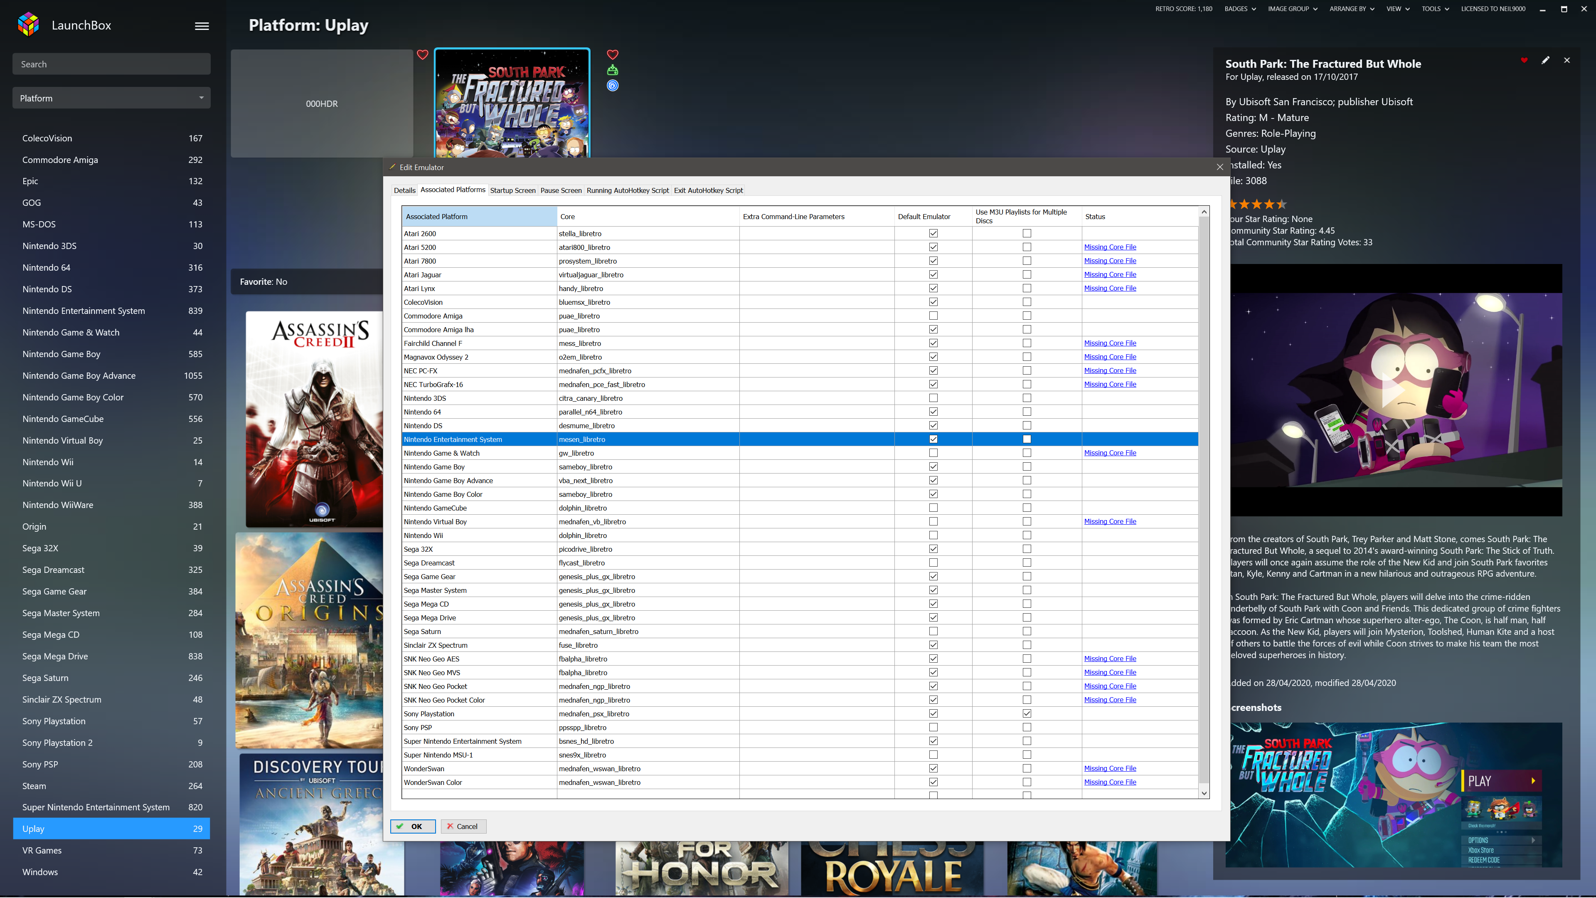Select the Sega Saturn row in table

tap(799, 632)
